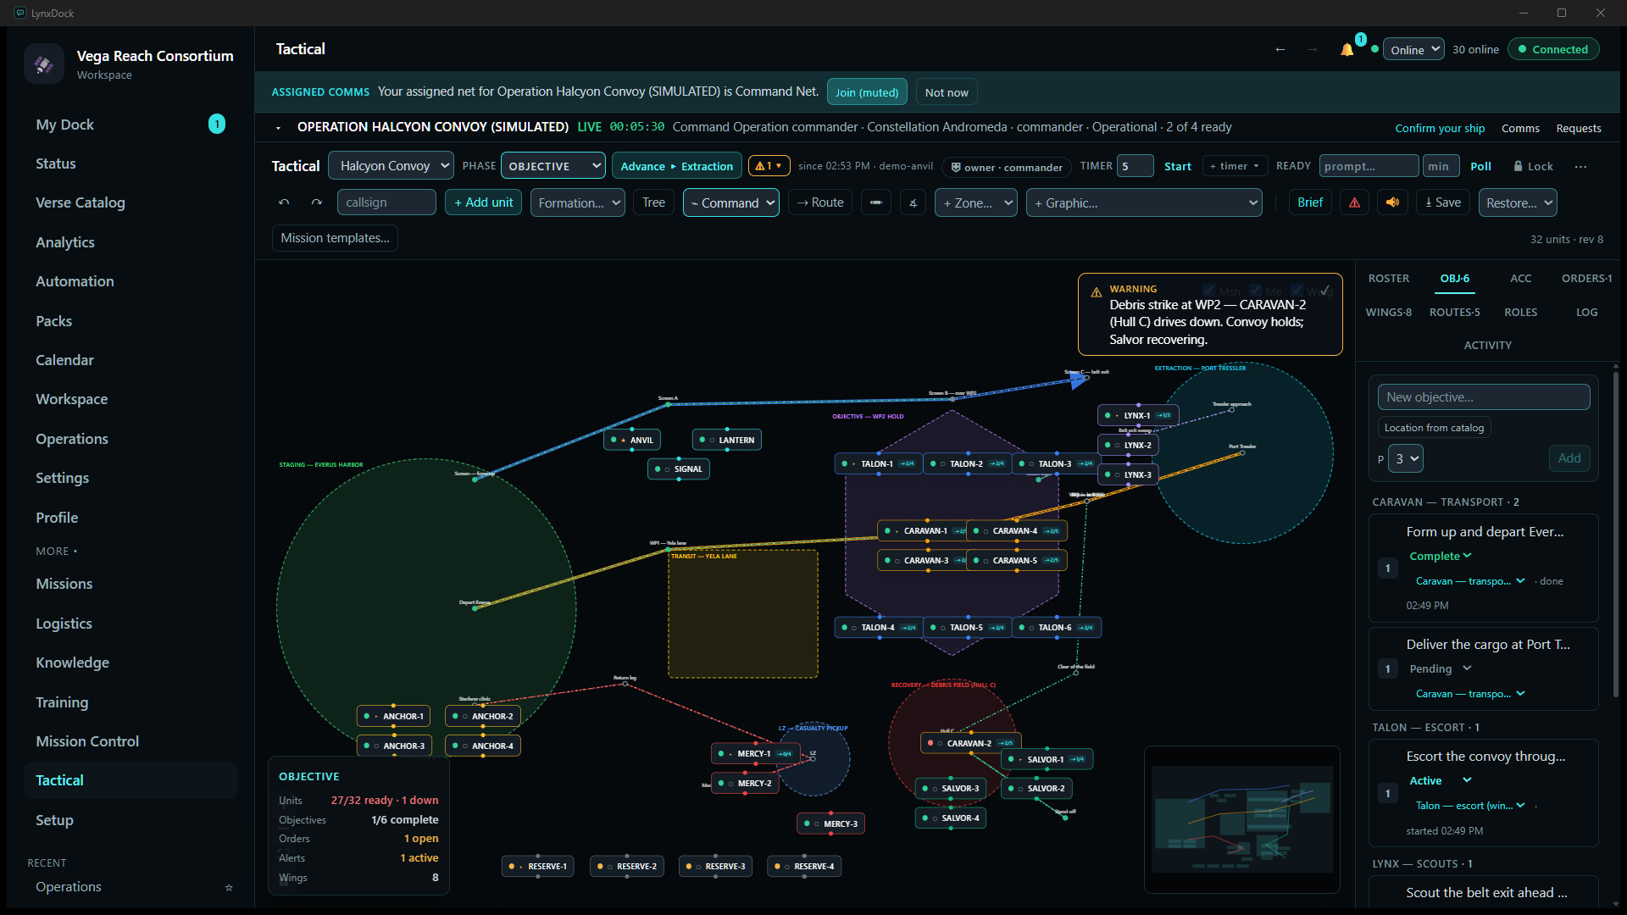This screenshot has height=915, width=1627.
Task: Click the measure angle tool icon
Action: (x=913, y=202)
